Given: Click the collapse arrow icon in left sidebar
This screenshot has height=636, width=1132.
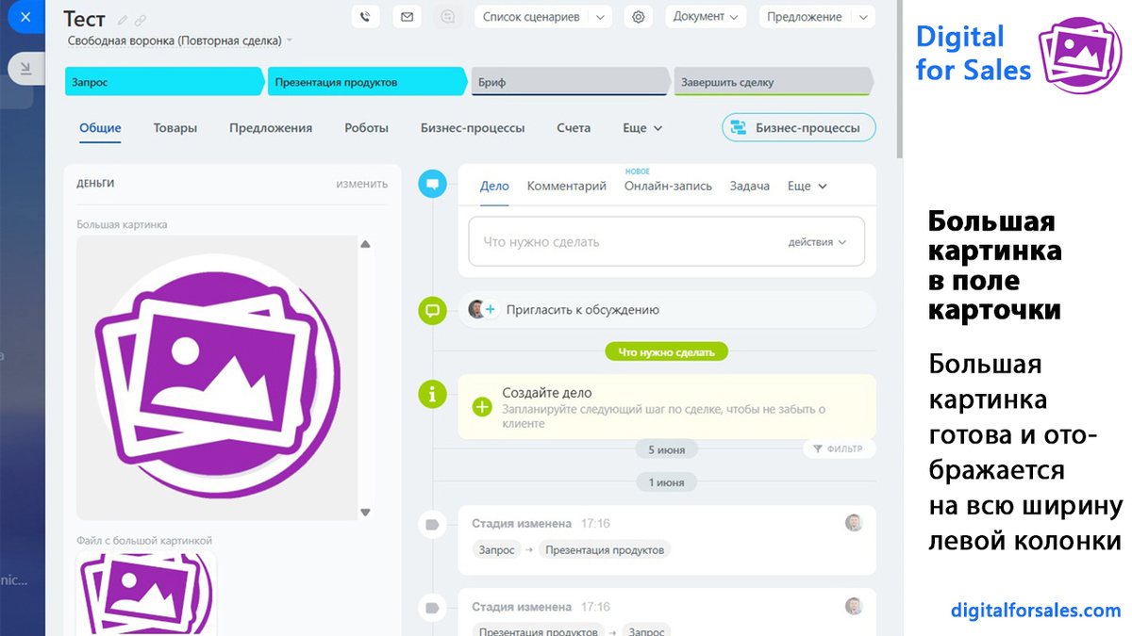Looking at the screenshot, I should tap(25, 68).
